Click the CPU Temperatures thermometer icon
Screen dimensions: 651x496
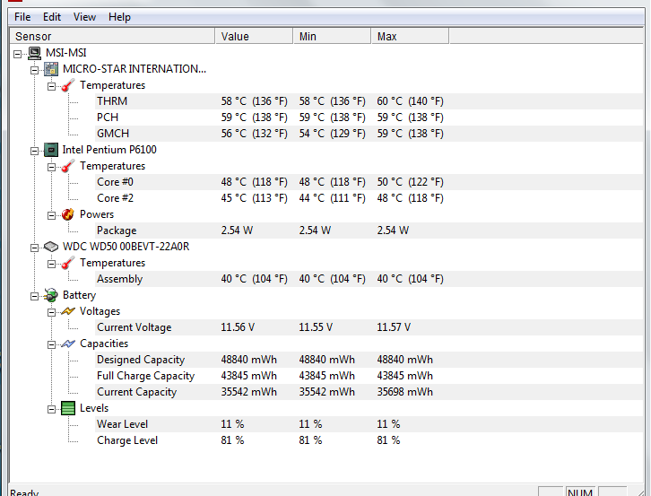[68, 166]
